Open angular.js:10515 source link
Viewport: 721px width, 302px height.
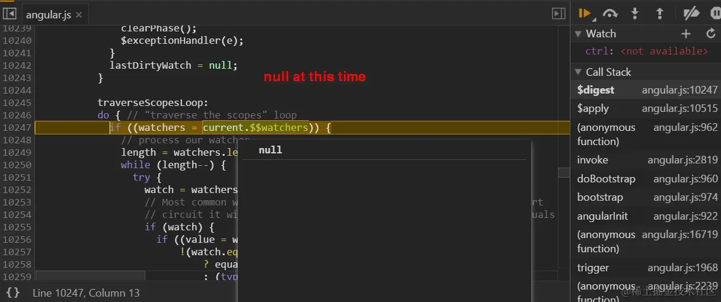click(679, 109)
